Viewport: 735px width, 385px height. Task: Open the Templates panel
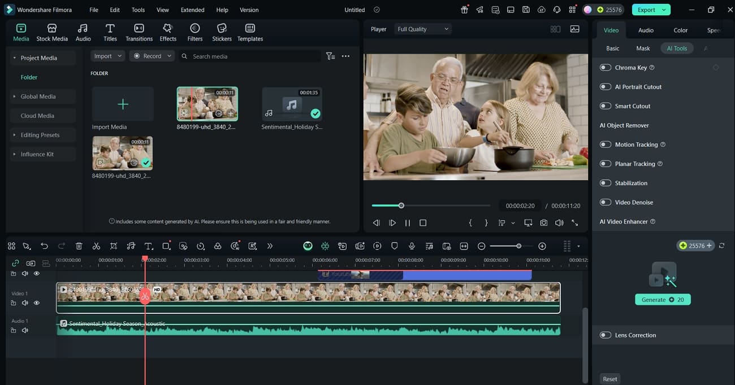(x=250, y=33)
